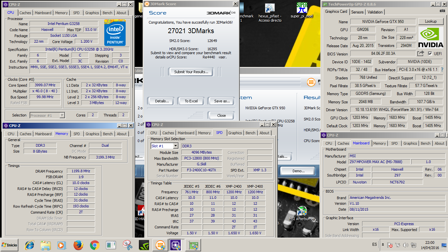Viewport: 448px width, 252px height.
Task: Click the NB Frequency value 3199.3 MHz
Action: [x=105, y=157]
